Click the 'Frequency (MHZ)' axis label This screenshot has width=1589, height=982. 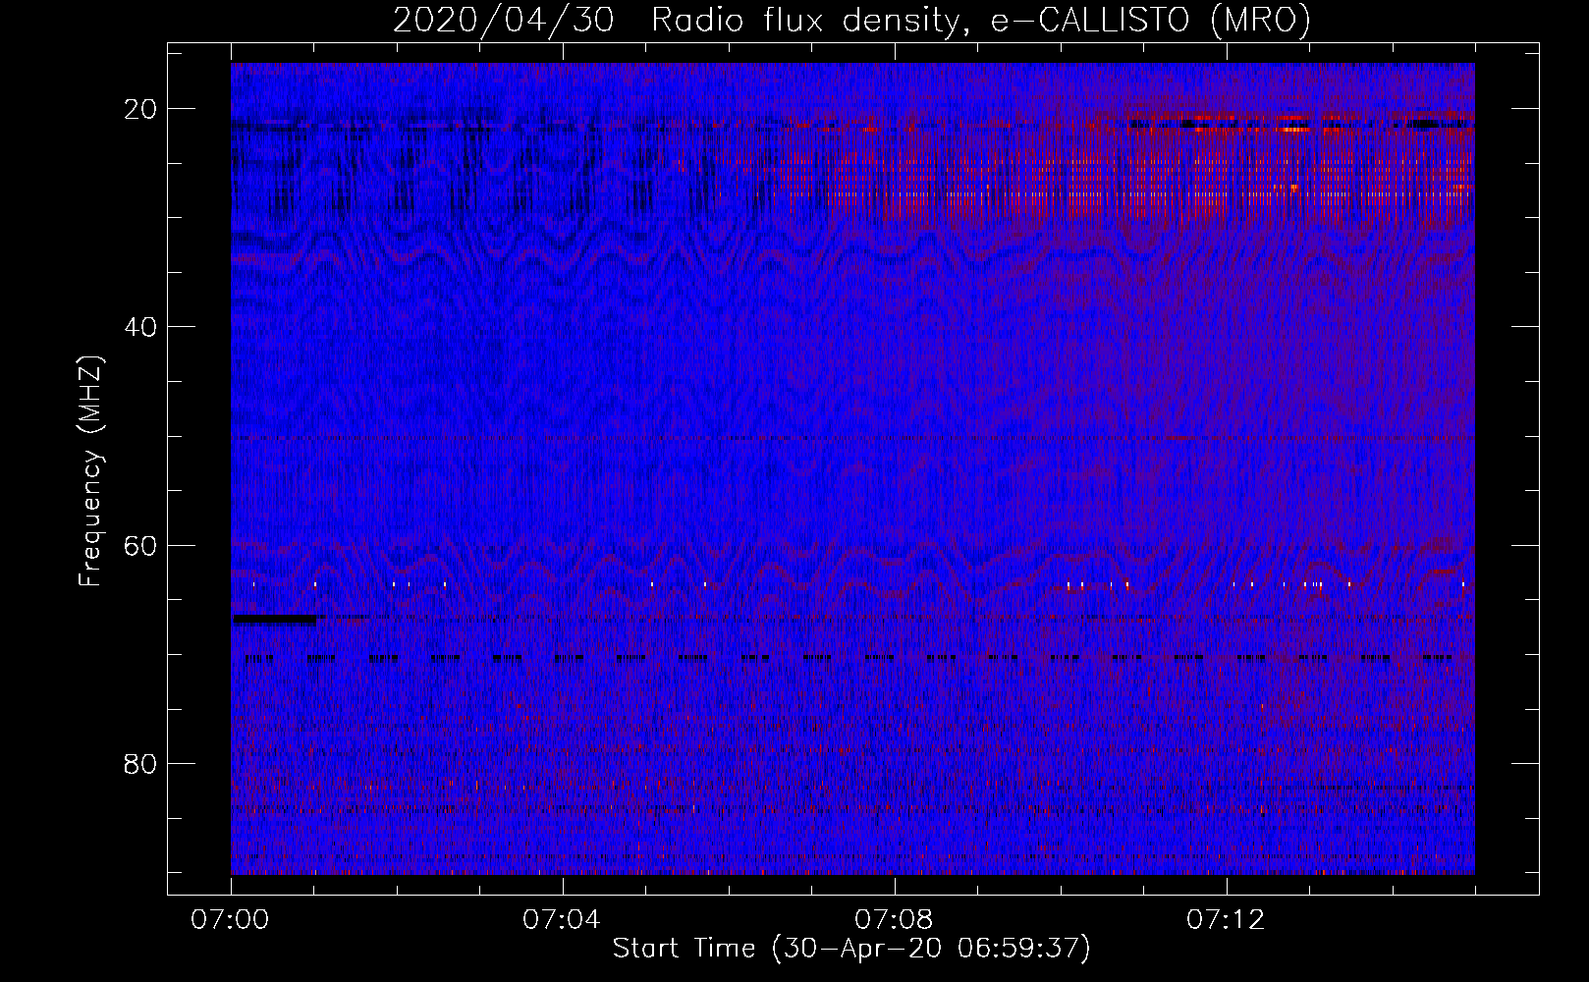pyautogui.click(x=90, y=471)
